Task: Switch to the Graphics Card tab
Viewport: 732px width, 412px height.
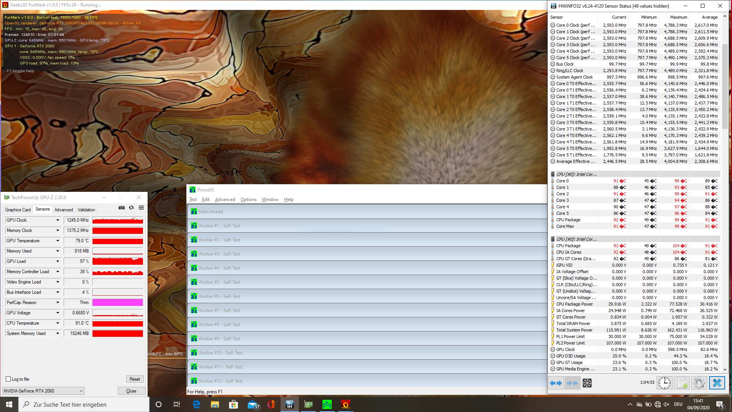Action: pyautogui.click(x=18, y=209)
